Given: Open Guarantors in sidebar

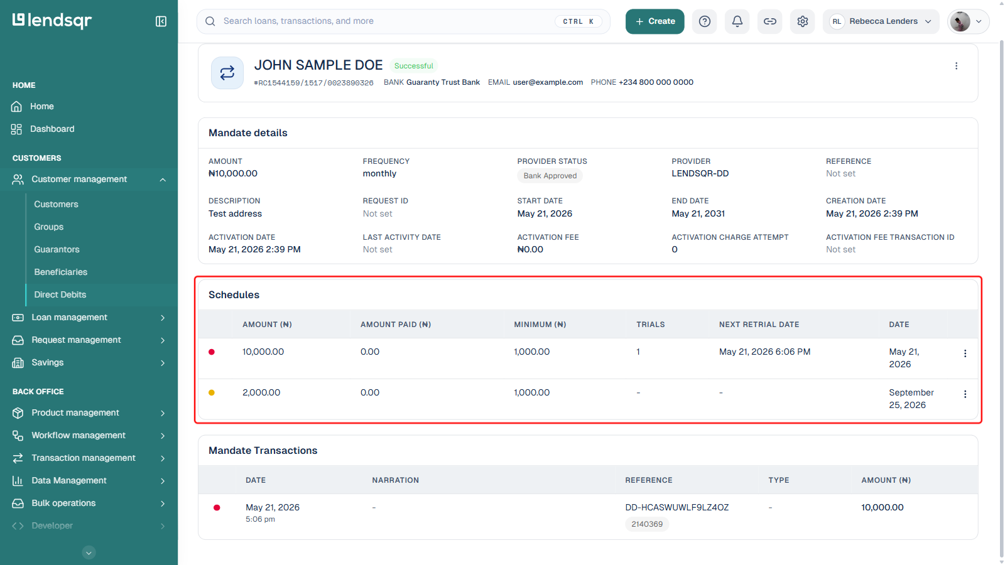Looking at the screenshot, I should (57, 250).
